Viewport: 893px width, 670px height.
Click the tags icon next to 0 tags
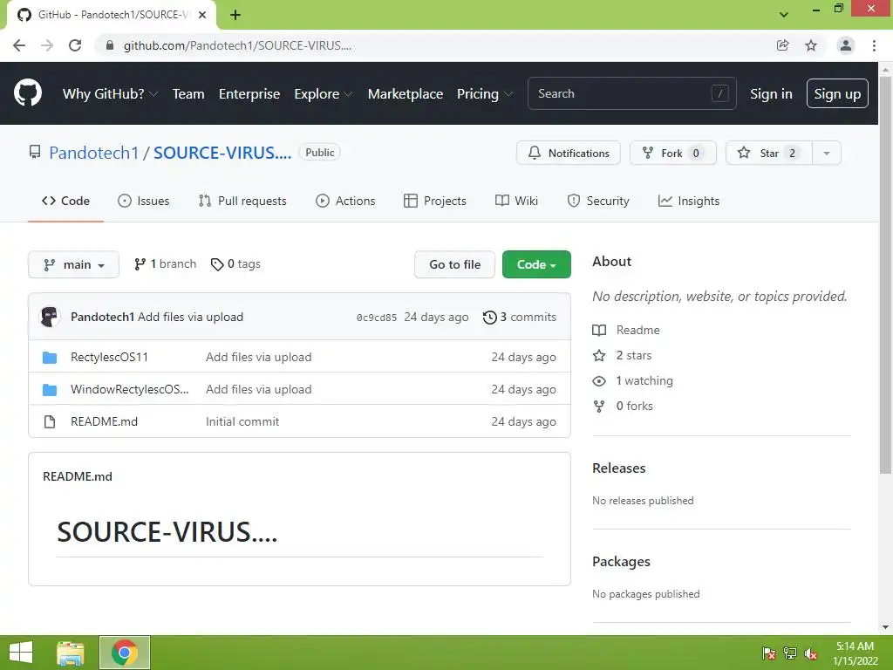(x=217, y=264)
